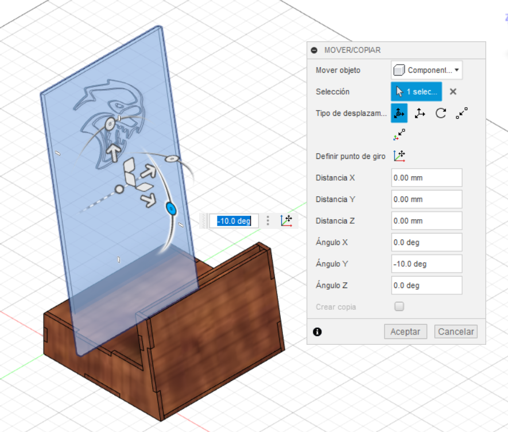This screenshot has width=508, height=432.
Task: Click the blue rotation handle on manipulator
Action: tap(171, 209)
